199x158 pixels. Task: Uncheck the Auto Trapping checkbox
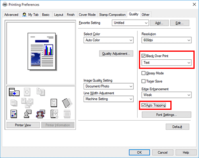tap(143, 105)
